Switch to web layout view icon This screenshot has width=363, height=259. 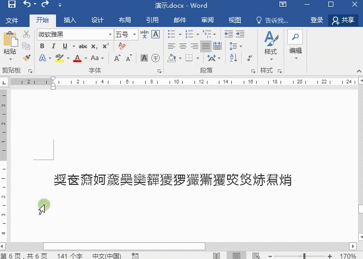[256, 255]
